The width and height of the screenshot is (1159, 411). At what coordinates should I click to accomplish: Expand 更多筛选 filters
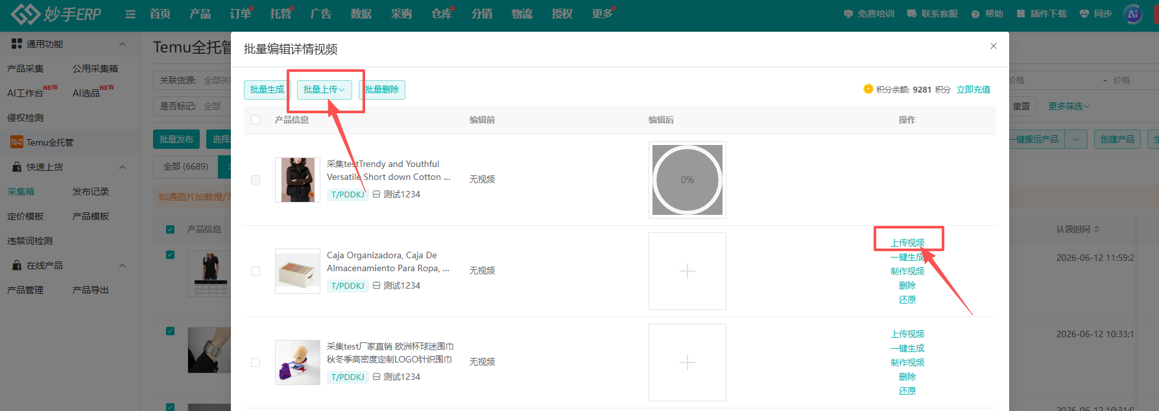pyautogui.click(x=1069, y=106)
